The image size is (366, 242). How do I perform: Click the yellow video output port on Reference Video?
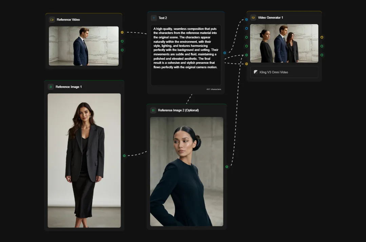pyautogui.click(x=123, y=33)
